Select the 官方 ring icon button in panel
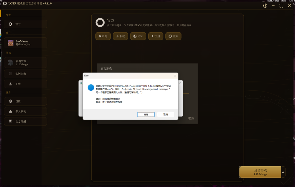This screenshot has height=187, width=295. 173,36
